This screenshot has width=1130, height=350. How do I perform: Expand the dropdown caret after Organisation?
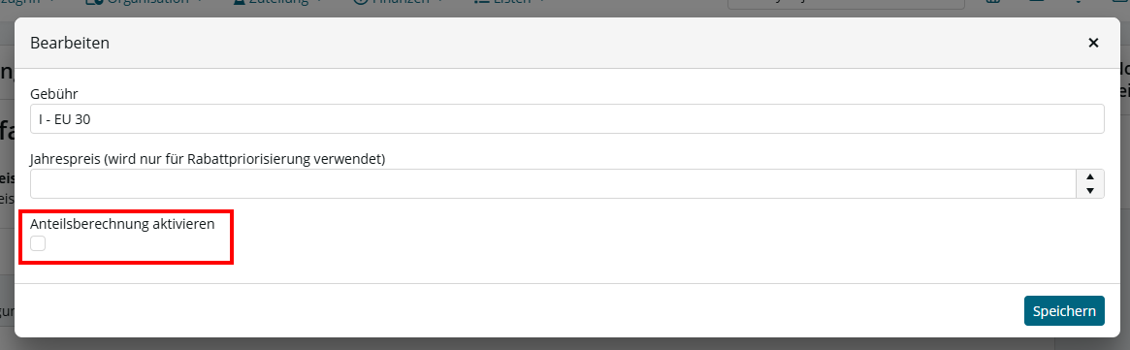(199, 2)
